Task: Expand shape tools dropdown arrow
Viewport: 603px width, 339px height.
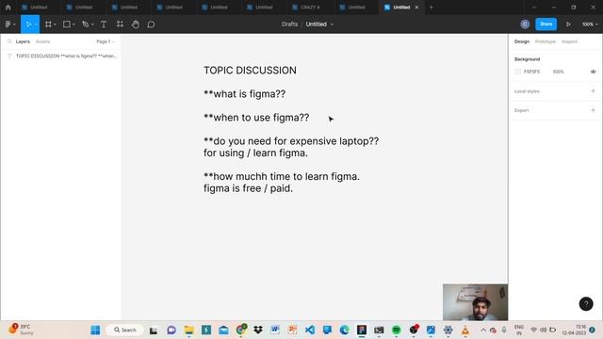Action: coord(73,24)
